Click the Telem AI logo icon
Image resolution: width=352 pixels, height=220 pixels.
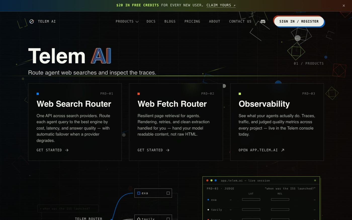pos(32,21)
